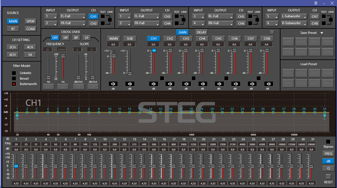Enable the CH2 test checkbox

(103, 23)
